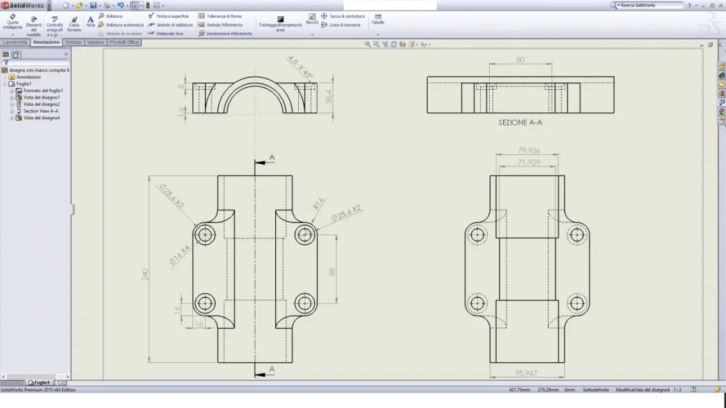The image size is (726, 408).
Task: Insert a Nota annotation
Action: click(90, 21)
